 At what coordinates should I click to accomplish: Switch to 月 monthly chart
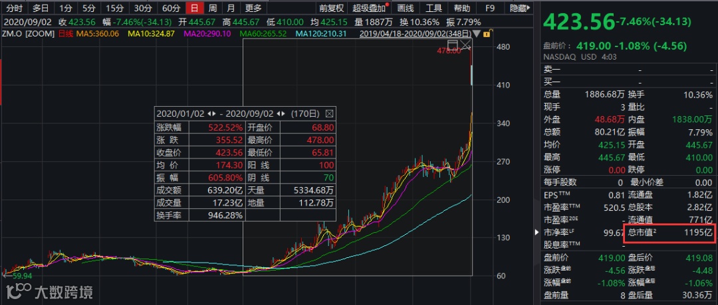231,8
